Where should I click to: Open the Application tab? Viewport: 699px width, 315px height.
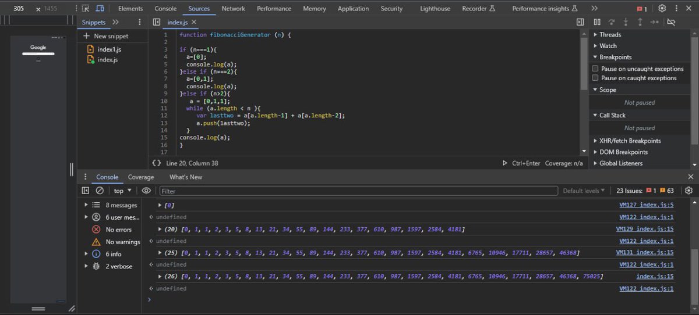click(x=353, y=9)
